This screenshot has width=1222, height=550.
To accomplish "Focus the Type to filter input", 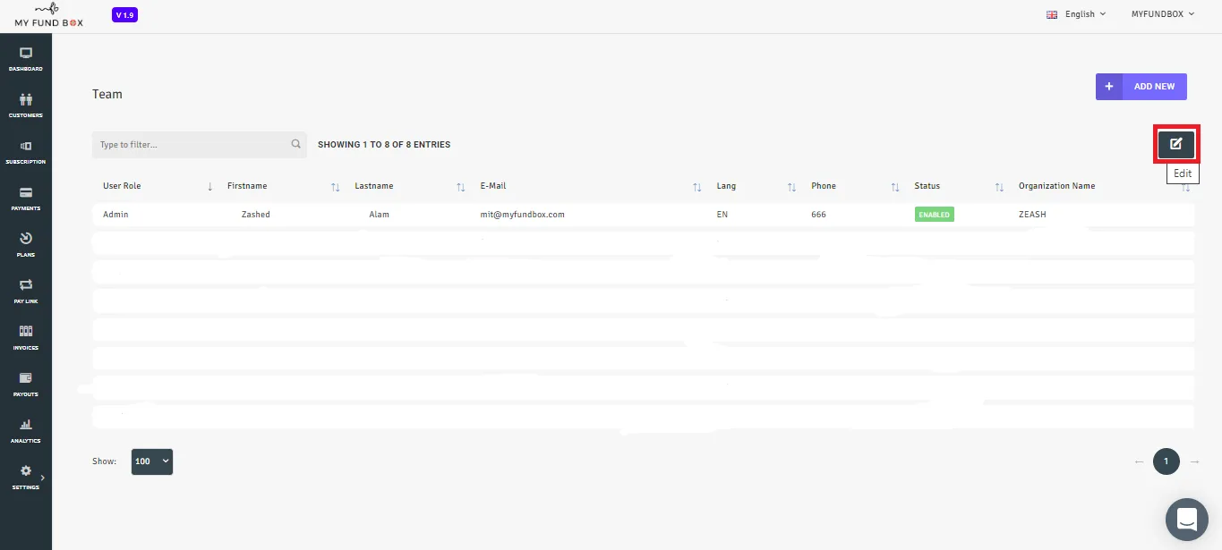I will coord(200,144).
